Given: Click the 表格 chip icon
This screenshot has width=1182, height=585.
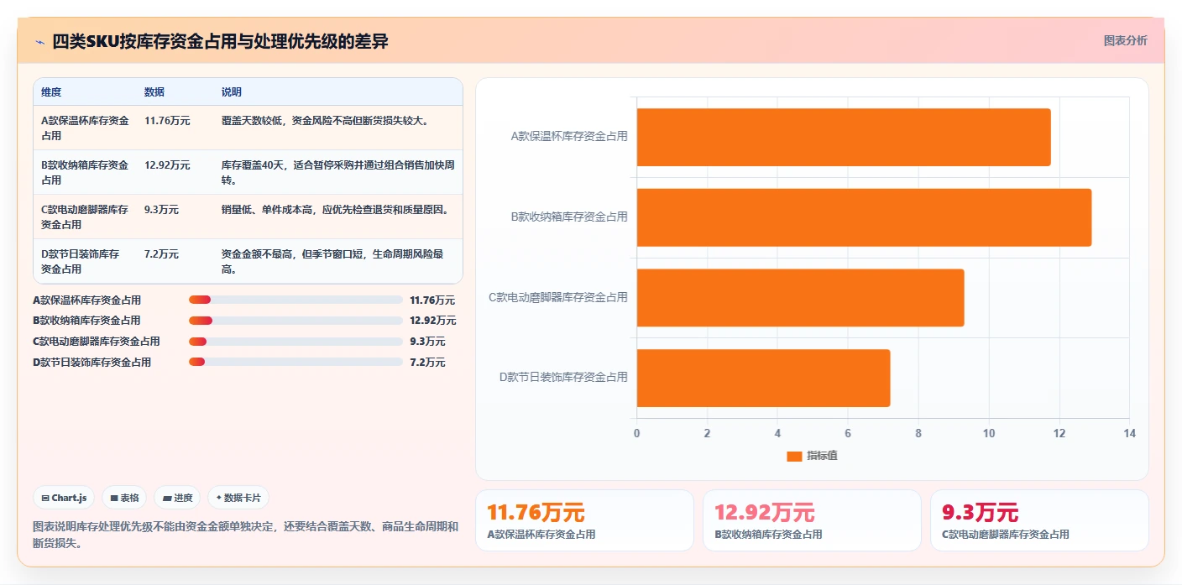Looking at the screenshot, I should point(114,498).
